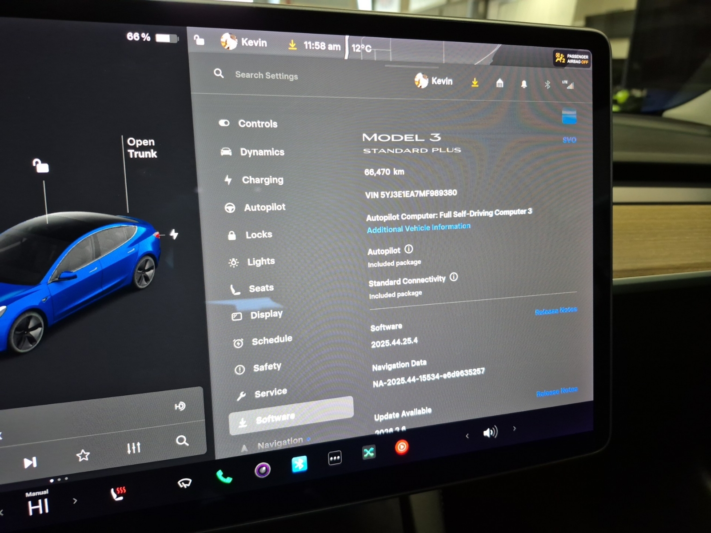
Task: Tap the windshield wiper icon
Action: [184, 483]
